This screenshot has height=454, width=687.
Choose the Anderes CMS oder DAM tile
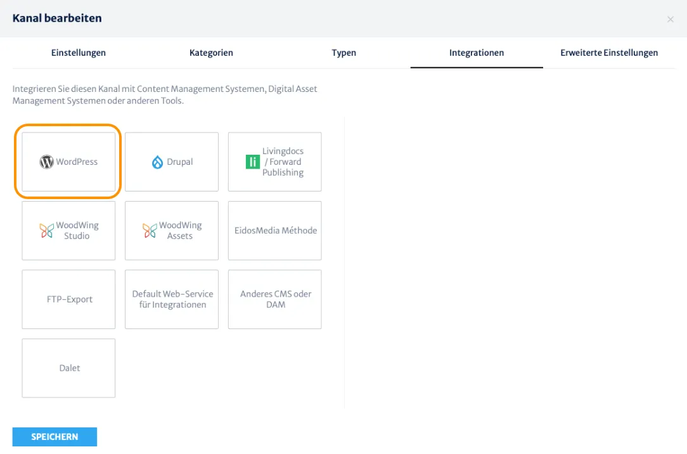click(x=274, y=299)
